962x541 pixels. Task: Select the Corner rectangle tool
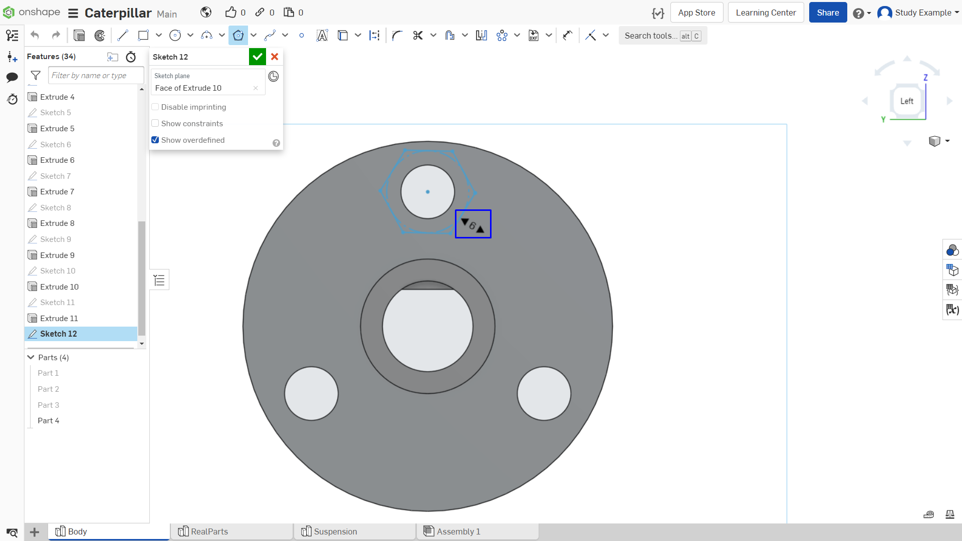pyautogui.click(x=143, y=36)
